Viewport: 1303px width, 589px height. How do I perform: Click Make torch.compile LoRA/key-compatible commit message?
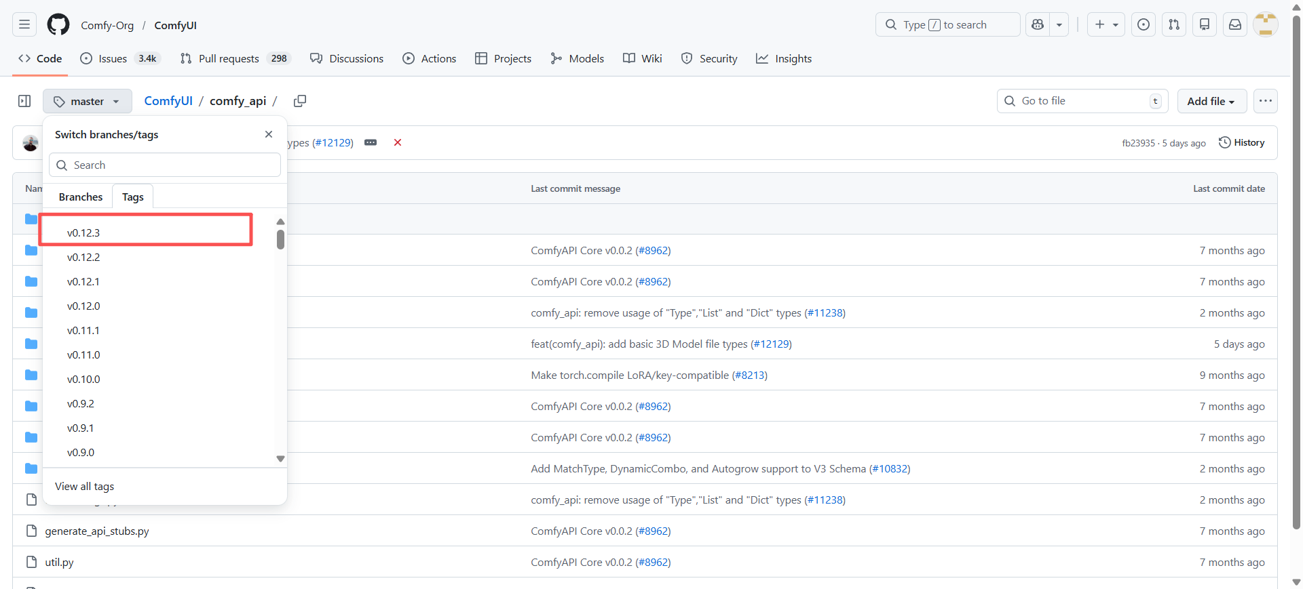pos(630,375)
